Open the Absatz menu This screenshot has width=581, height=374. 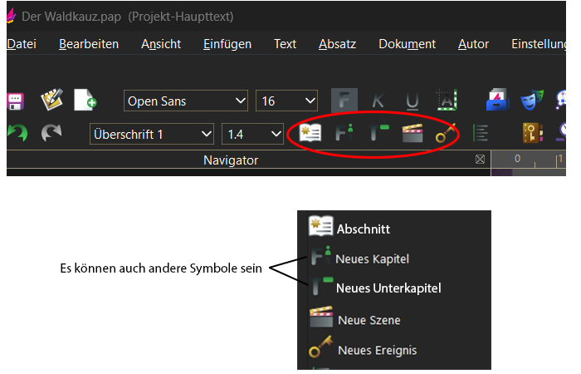[337, 44]
